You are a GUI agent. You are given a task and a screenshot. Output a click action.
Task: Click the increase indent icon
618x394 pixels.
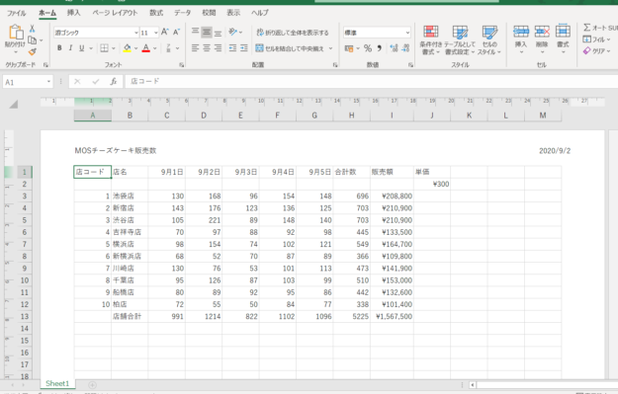tap(244, 48)
